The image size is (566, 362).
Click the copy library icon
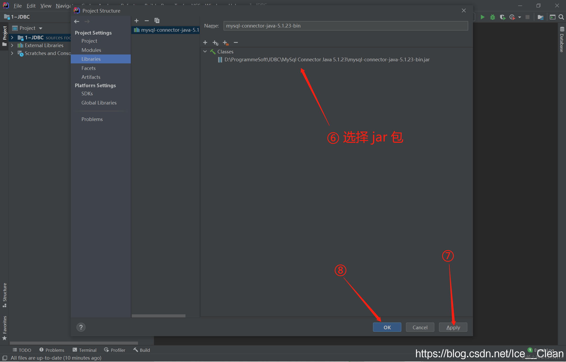[157, 21]
